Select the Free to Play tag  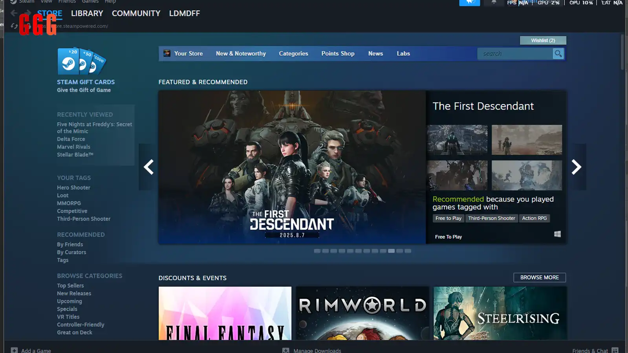pyautogui.click(x=448, y=218)
